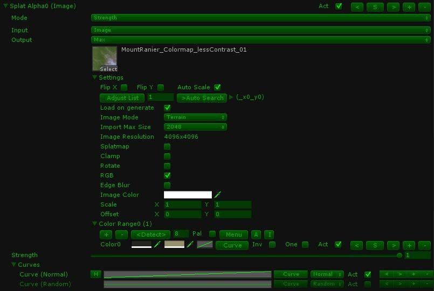The image size is (434, 291).
Task: Click the Strength slider handle
Action: [x=399, y=255]
